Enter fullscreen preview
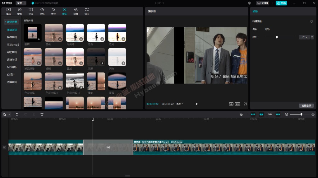The width and height of the screenshot is (318, 178). (x=245, y=104)
